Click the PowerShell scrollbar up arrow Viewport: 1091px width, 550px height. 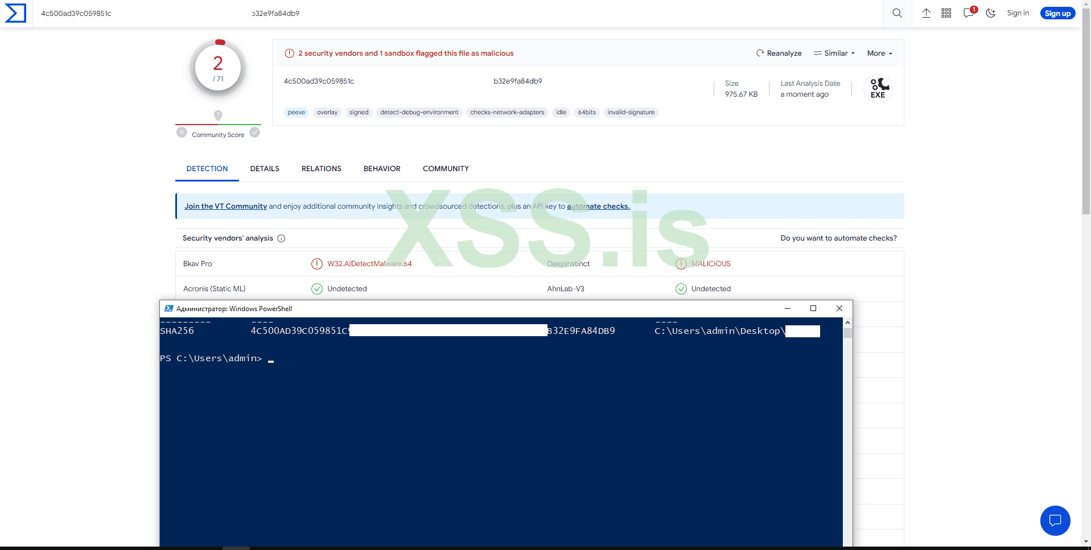pyautogui.click(x=847, y=322)
